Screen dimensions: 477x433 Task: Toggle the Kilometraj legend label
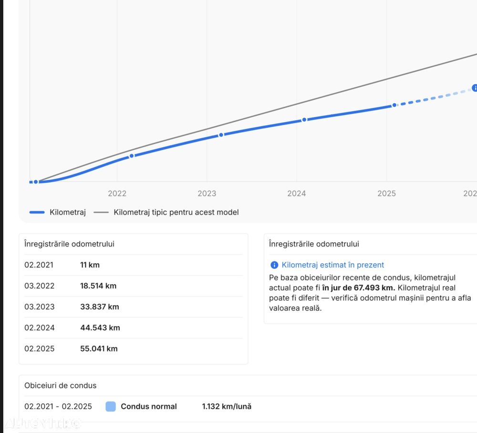68,212
